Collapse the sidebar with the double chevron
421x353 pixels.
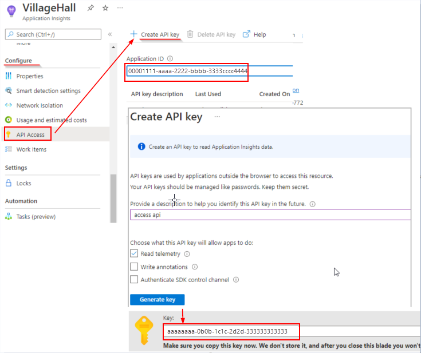[110, 34]
